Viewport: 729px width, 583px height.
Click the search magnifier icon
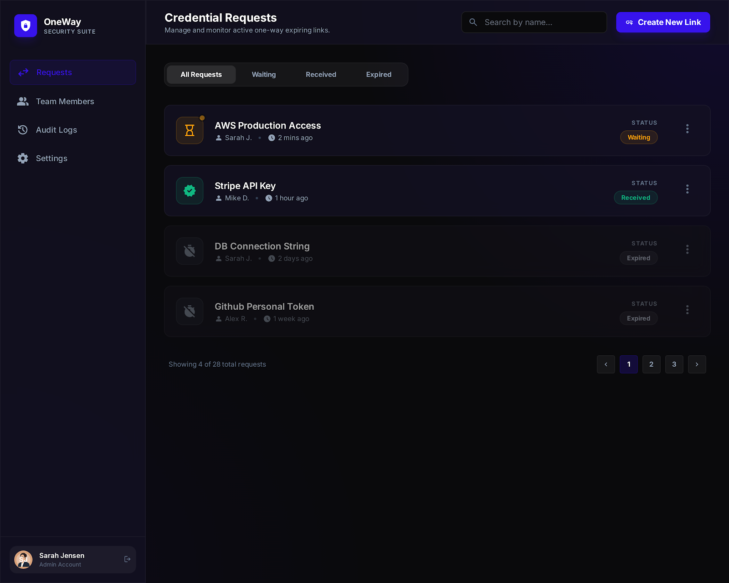pyautogui.click(x=473, y=22)
